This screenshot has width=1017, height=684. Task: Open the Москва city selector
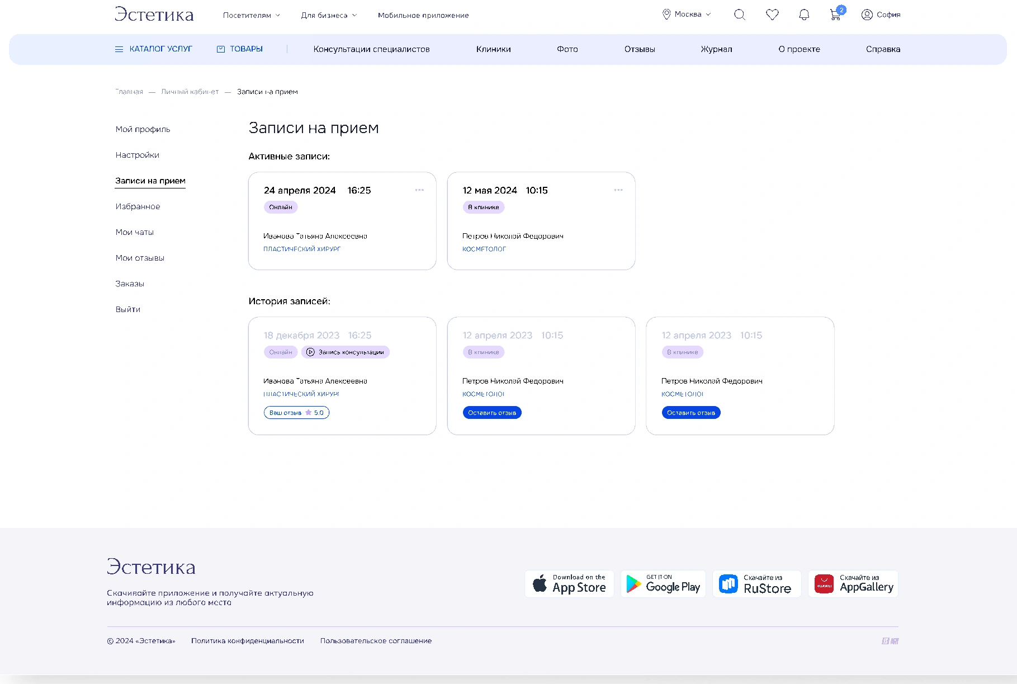[687, 15]
